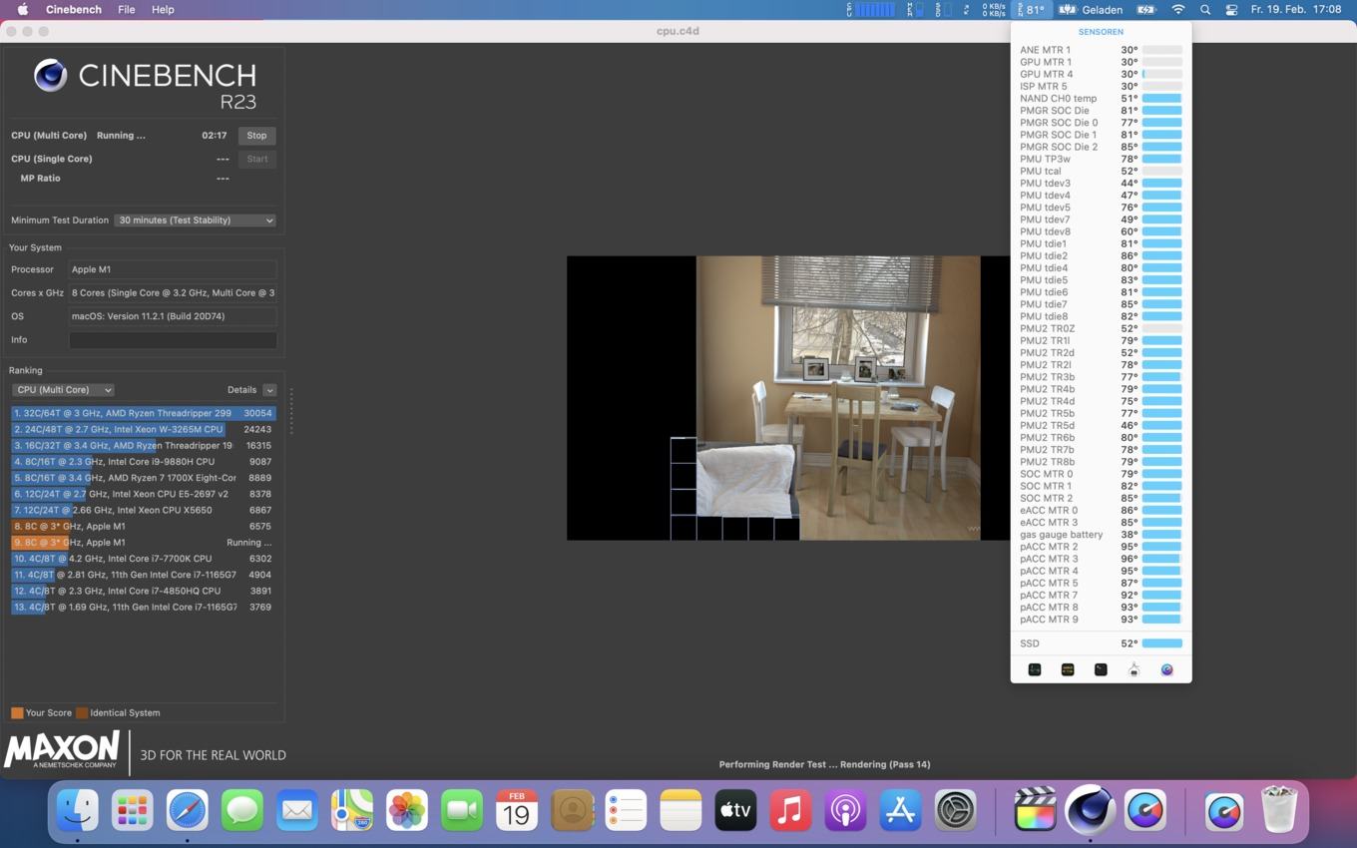Click the gas gauge battery sensor row
The image size is (1357, 848).
point(1101,535)
